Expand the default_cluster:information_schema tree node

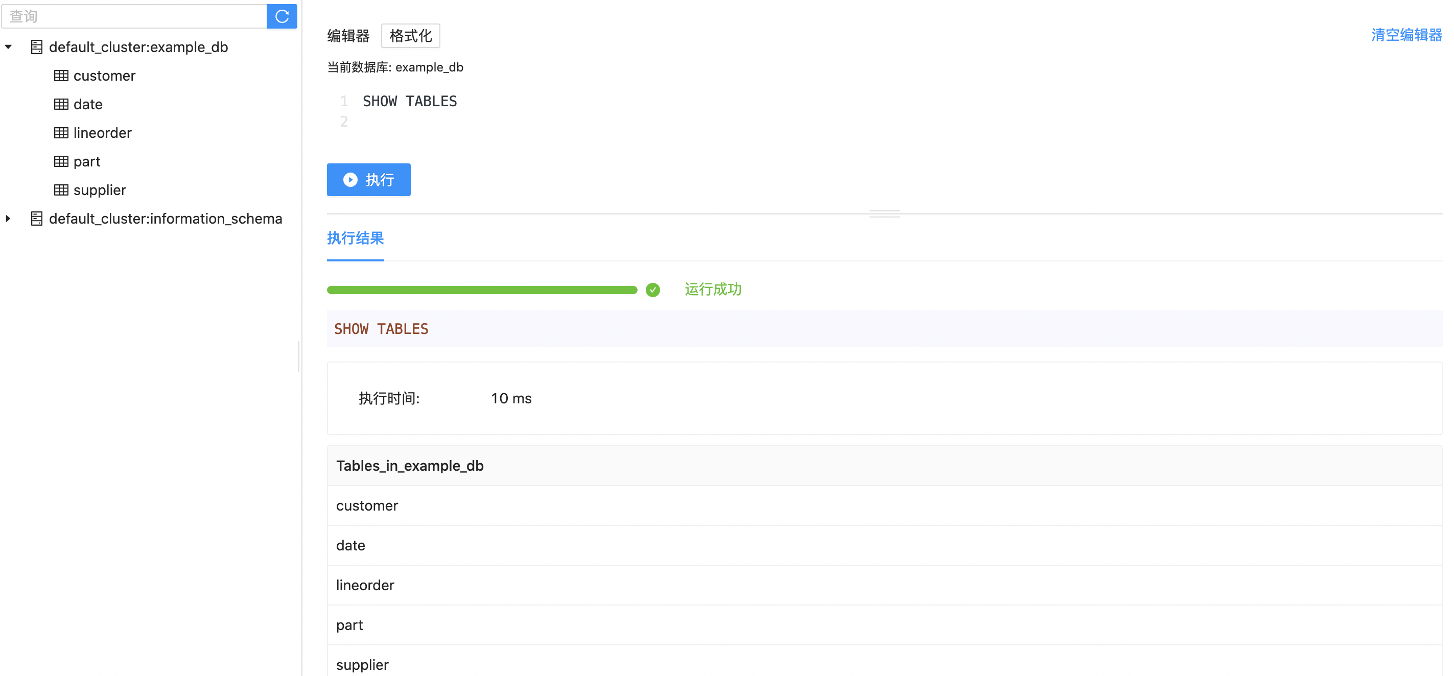pyautogui.click(x=9, y=219)
